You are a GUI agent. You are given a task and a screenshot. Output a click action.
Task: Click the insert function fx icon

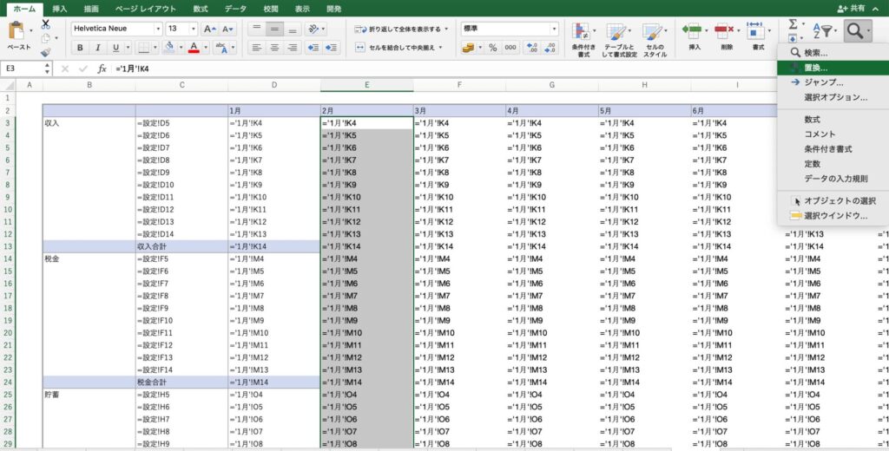click(102, 68)
